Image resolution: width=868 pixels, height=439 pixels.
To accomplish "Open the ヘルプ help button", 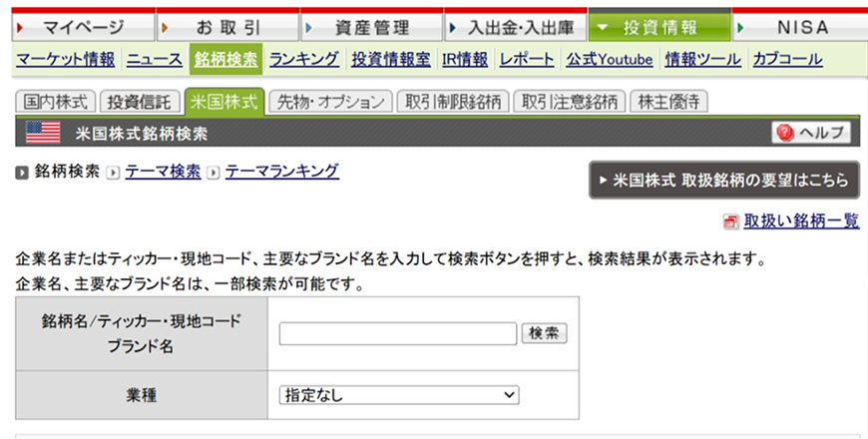I will pyautogui.click(x=811, y=133).
